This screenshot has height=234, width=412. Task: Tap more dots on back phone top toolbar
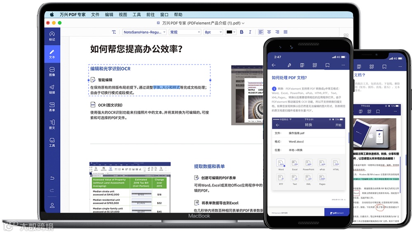(400, 67)
